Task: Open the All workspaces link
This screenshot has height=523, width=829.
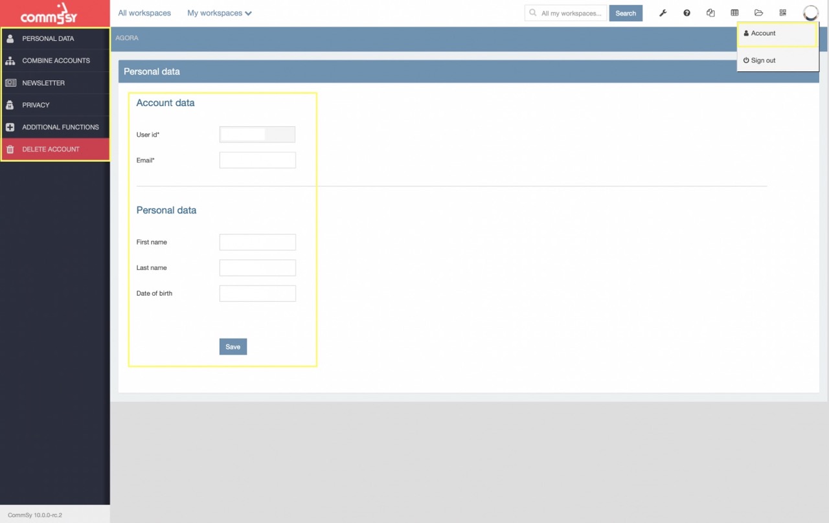Action: [144, 13]
